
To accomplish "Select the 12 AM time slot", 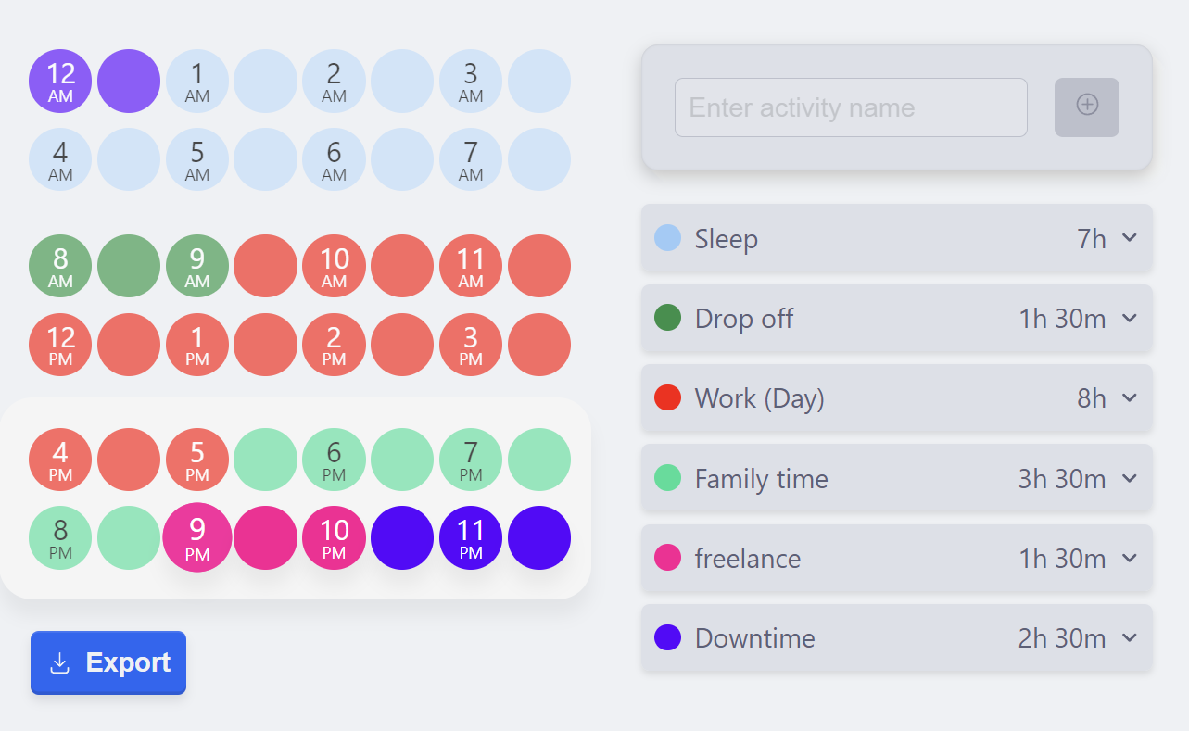I will point(60,81).
